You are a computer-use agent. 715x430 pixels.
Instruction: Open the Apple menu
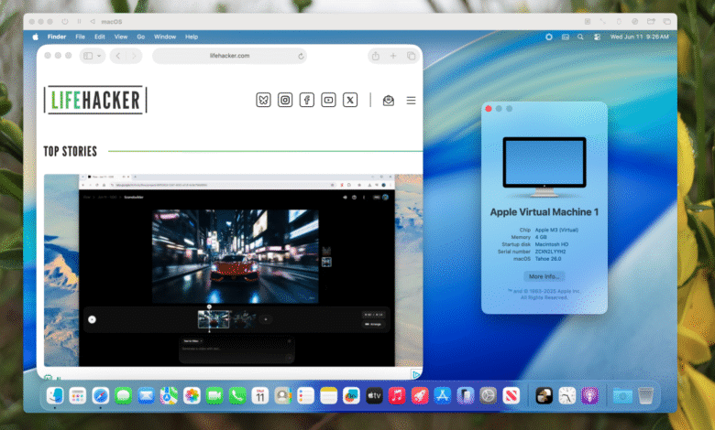pos(36,37)
